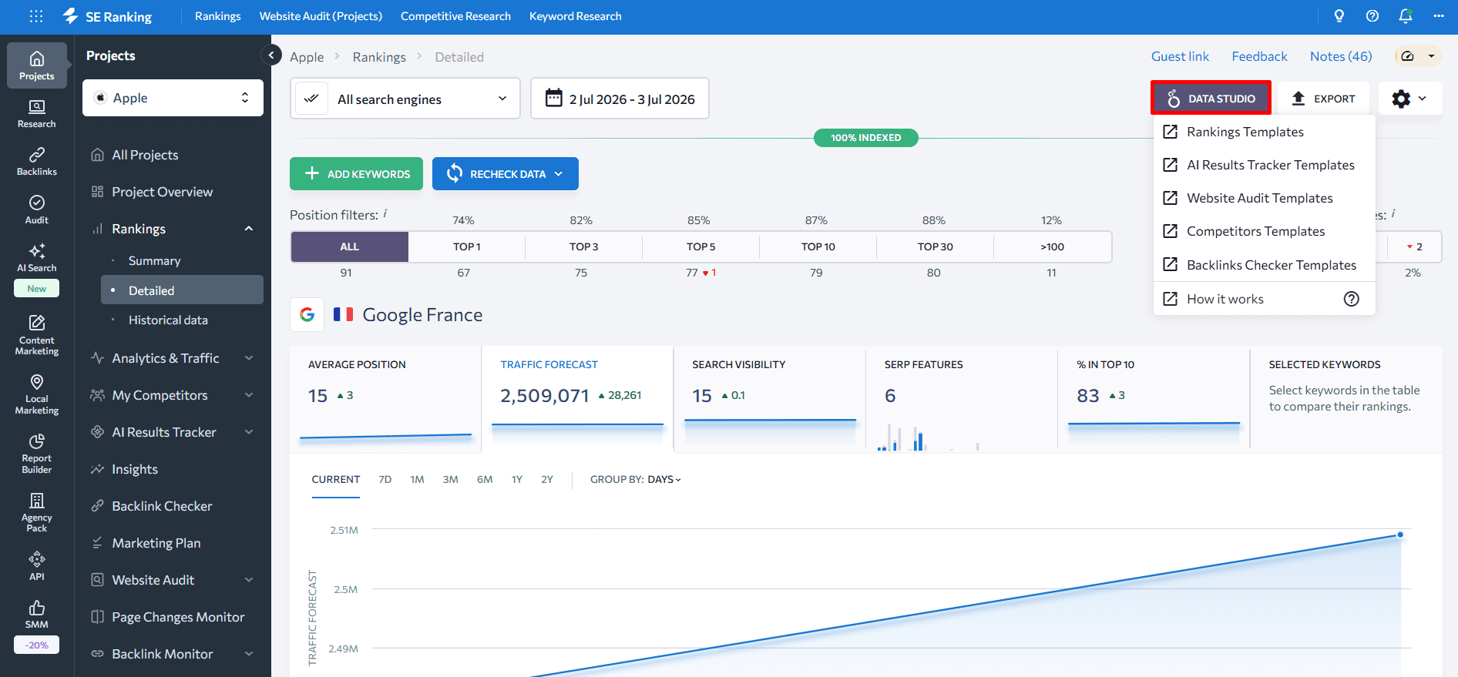Viewport: 1458px width, 677px height.
Task: Open the date range picker field
Action: [x=620, y=99]
